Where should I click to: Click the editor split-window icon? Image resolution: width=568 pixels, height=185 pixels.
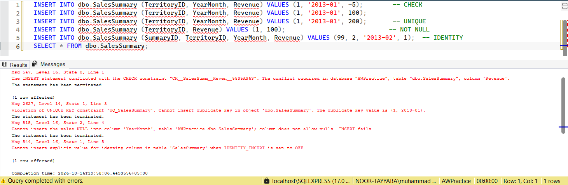click(564, 7)
